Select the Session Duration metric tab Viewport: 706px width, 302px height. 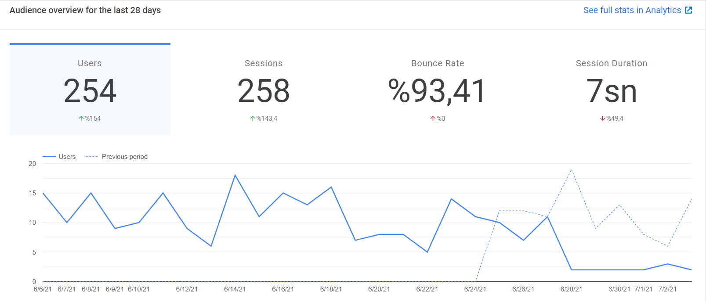(x=612, y=89)
